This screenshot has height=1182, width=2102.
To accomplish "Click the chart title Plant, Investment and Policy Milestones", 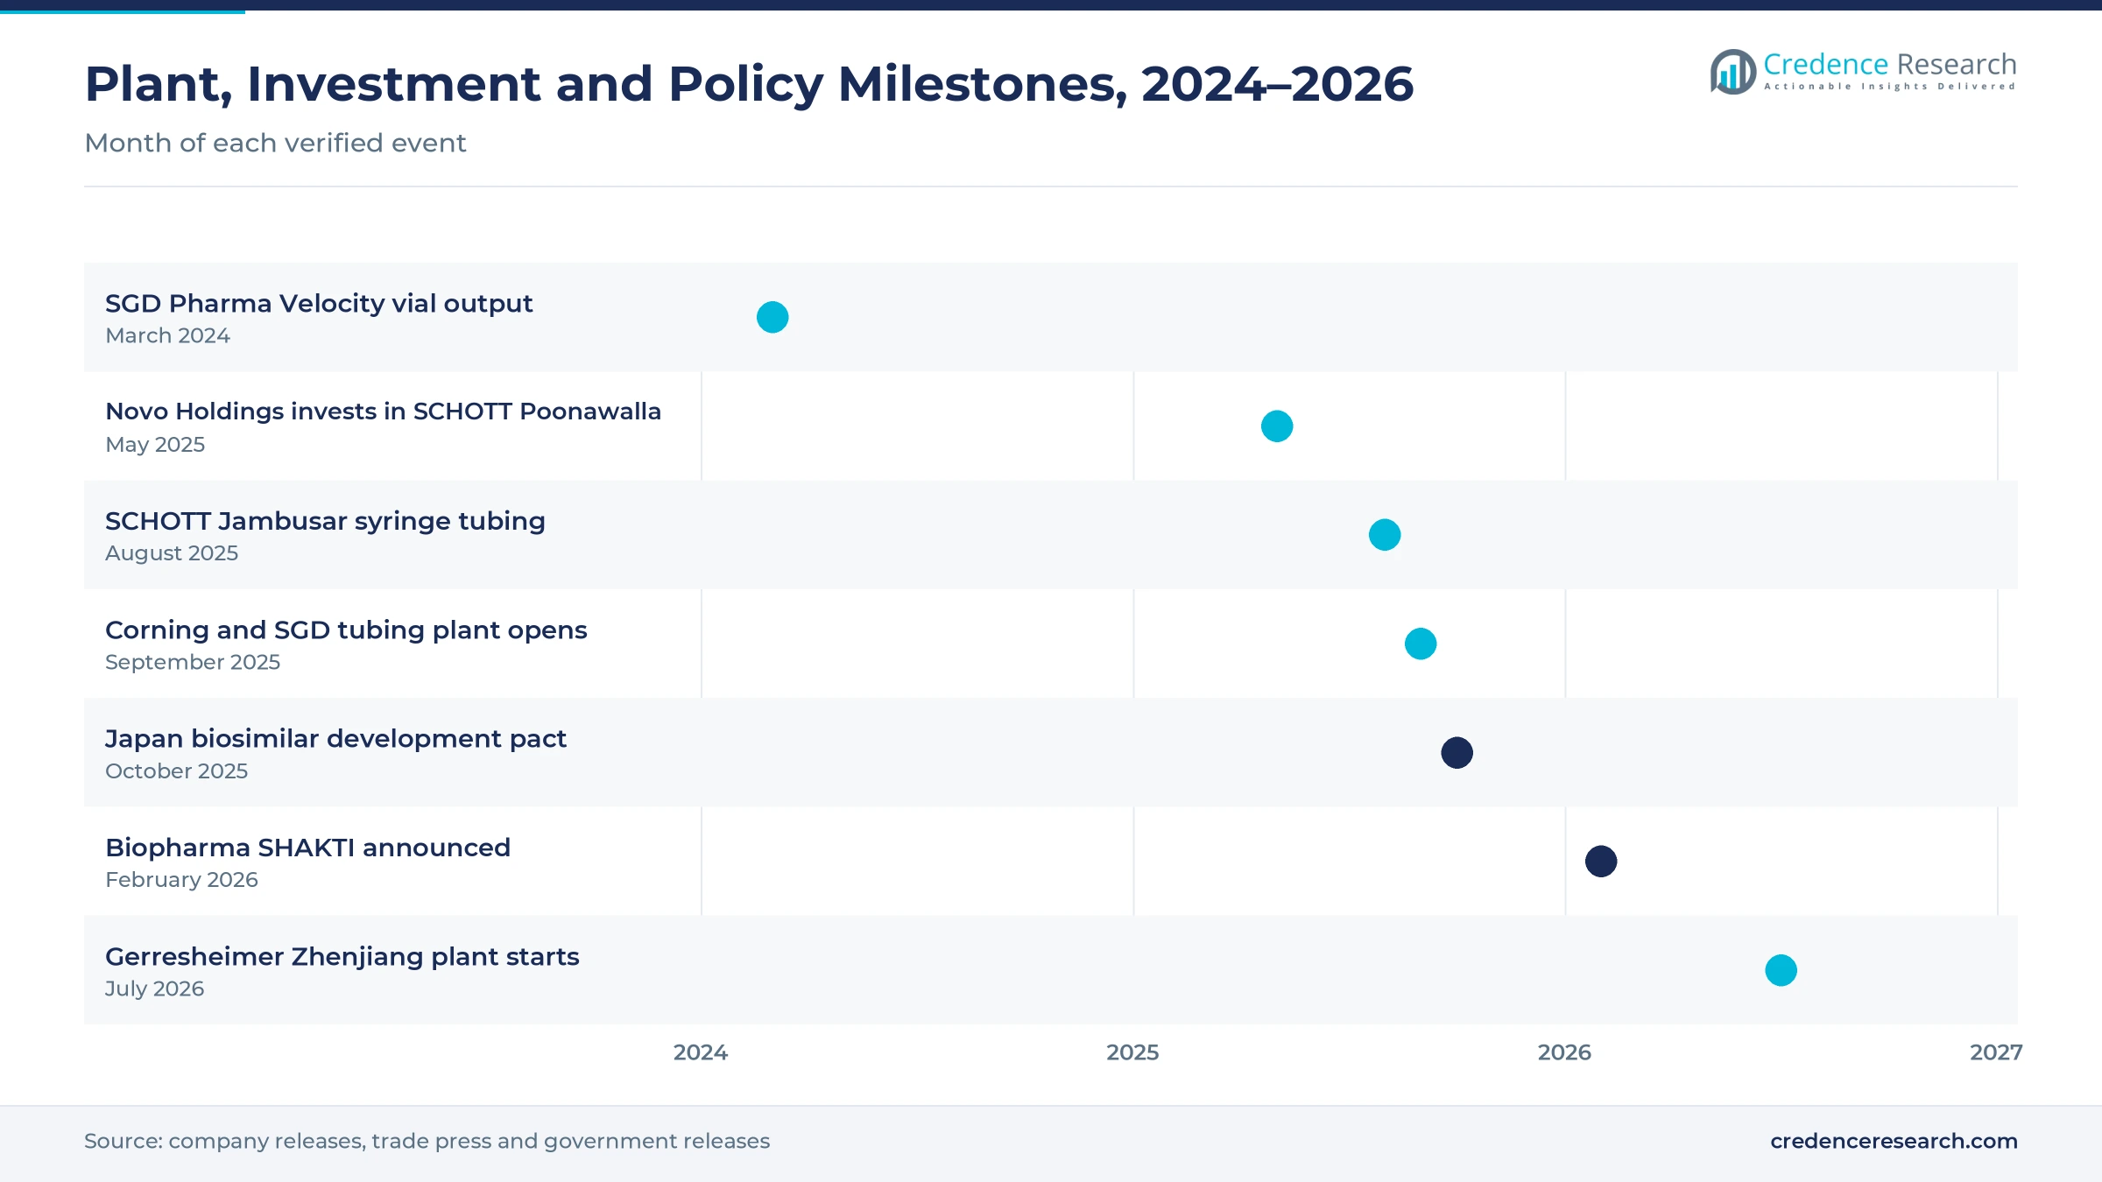I will [x=749, y=84].
